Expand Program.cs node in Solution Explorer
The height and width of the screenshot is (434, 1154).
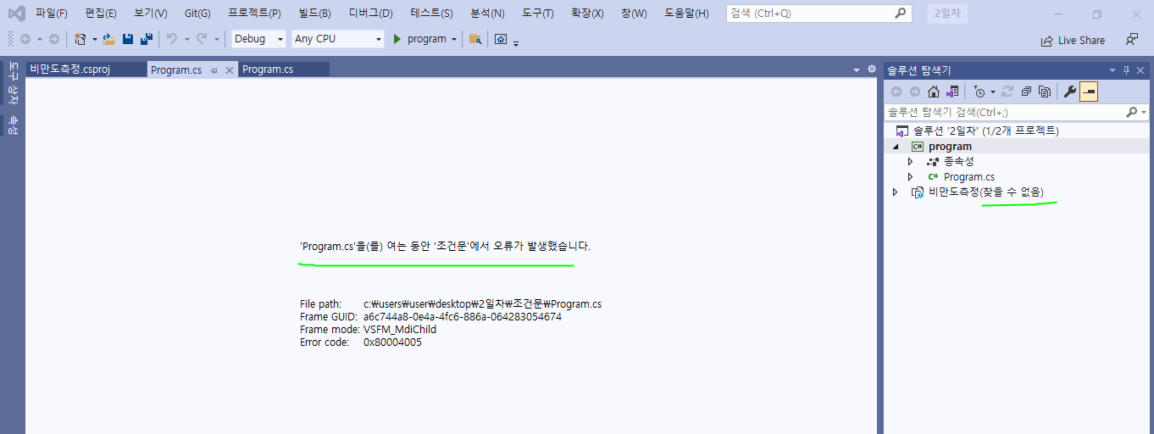pyautogui.click(x=911, y=177)
